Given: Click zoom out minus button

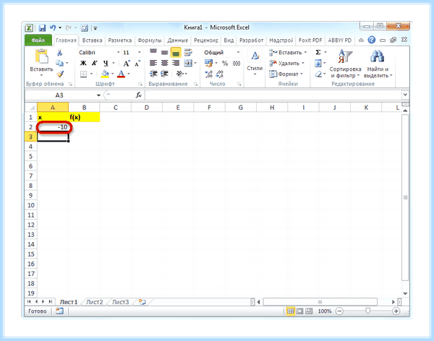Looking at the screenshot, I should (x=339, y=311).
